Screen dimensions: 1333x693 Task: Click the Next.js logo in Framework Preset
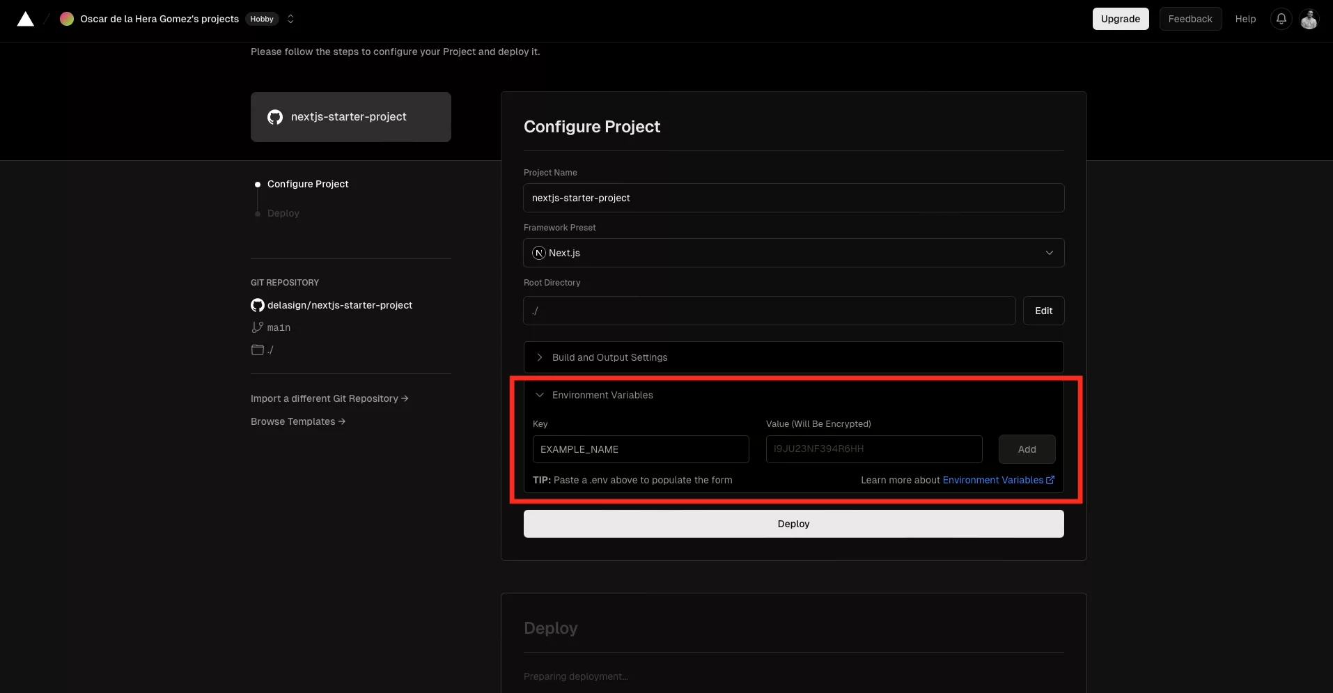click(x=539, y=253)
